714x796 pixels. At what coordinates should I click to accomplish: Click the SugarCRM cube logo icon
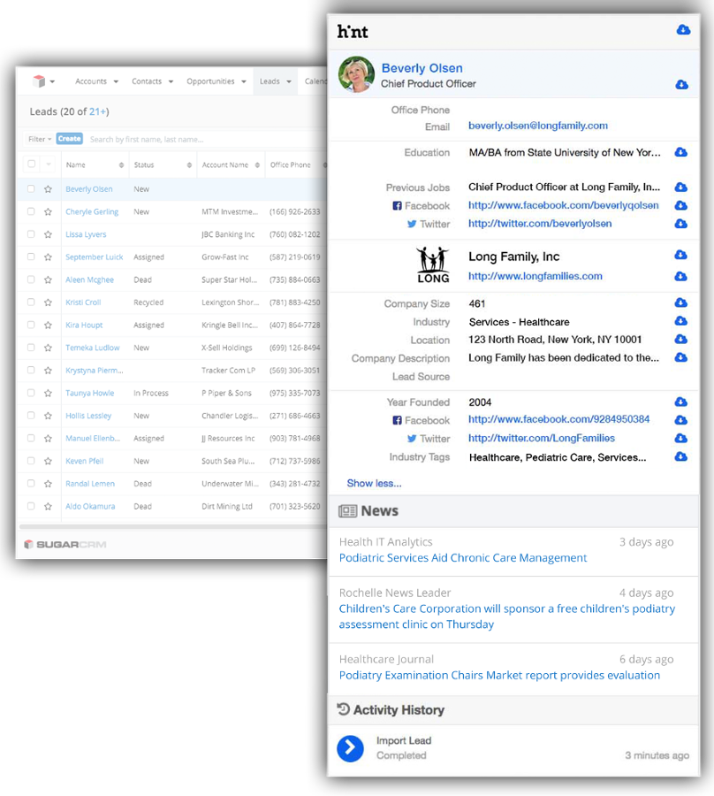(38, 81)
